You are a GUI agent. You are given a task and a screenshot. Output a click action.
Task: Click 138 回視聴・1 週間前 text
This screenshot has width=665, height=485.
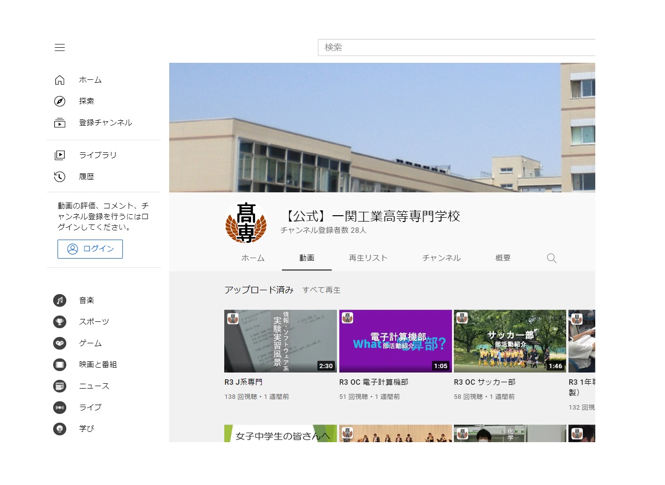coord(256,397)
